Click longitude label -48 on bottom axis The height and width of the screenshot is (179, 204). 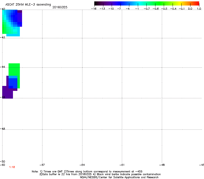click(162, 165)
